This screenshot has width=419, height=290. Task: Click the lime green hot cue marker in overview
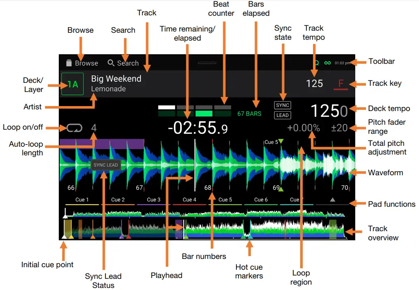click(x=186, y=237)
